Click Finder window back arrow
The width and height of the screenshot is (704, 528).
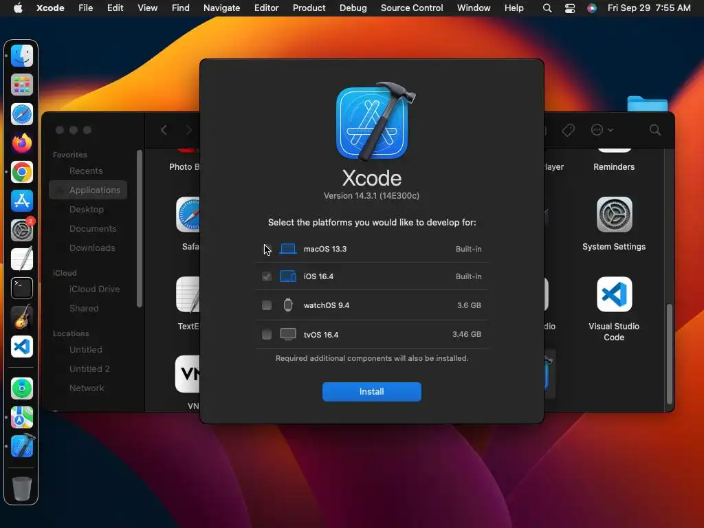click(x=164, y=130)
